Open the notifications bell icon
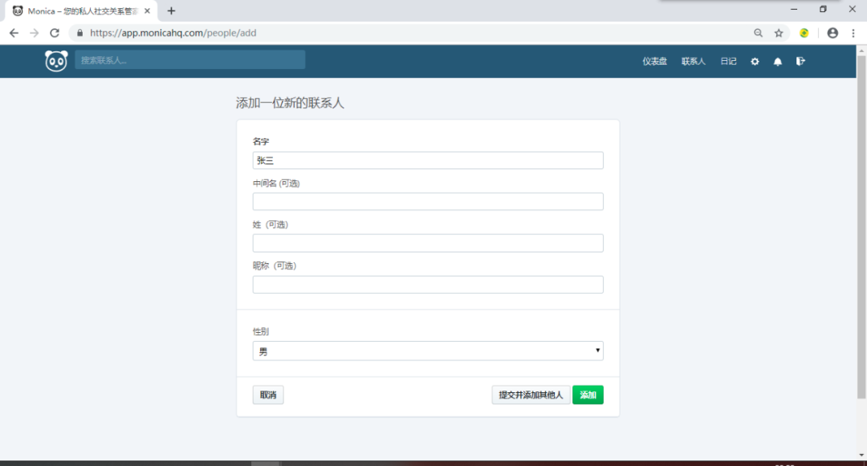 (777, 61)
